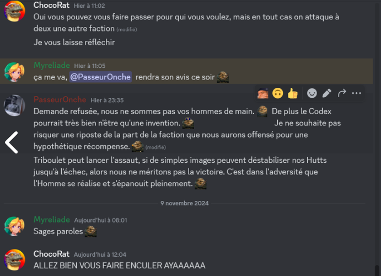381x276 pixels.
Task: Open the add reaction emoji picker
Action: click(312, 93)
